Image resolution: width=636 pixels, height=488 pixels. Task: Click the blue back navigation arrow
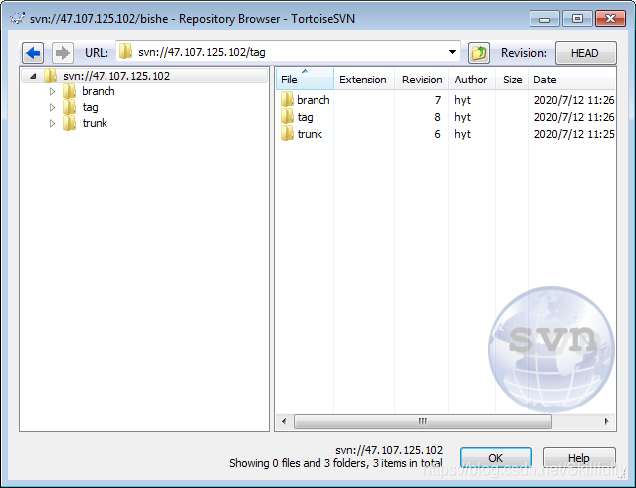pyautogui.click(x=33, y=53)
